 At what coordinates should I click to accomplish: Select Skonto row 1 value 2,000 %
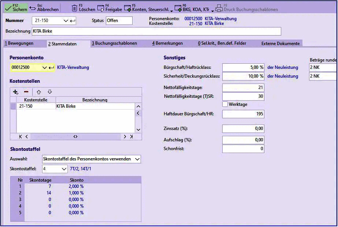click(x=76, y=186)
